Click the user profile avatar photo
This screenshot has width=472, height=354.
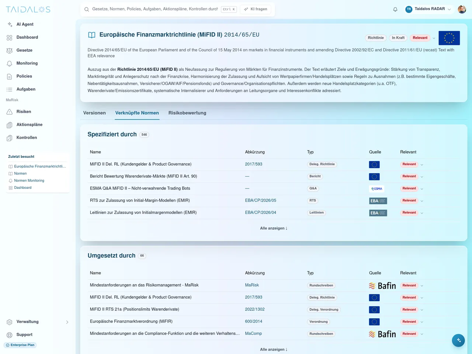pyautogui.click(x=462, y=9)
